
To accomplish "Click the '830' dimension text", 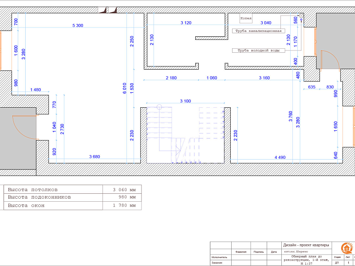I will point(330,87).
